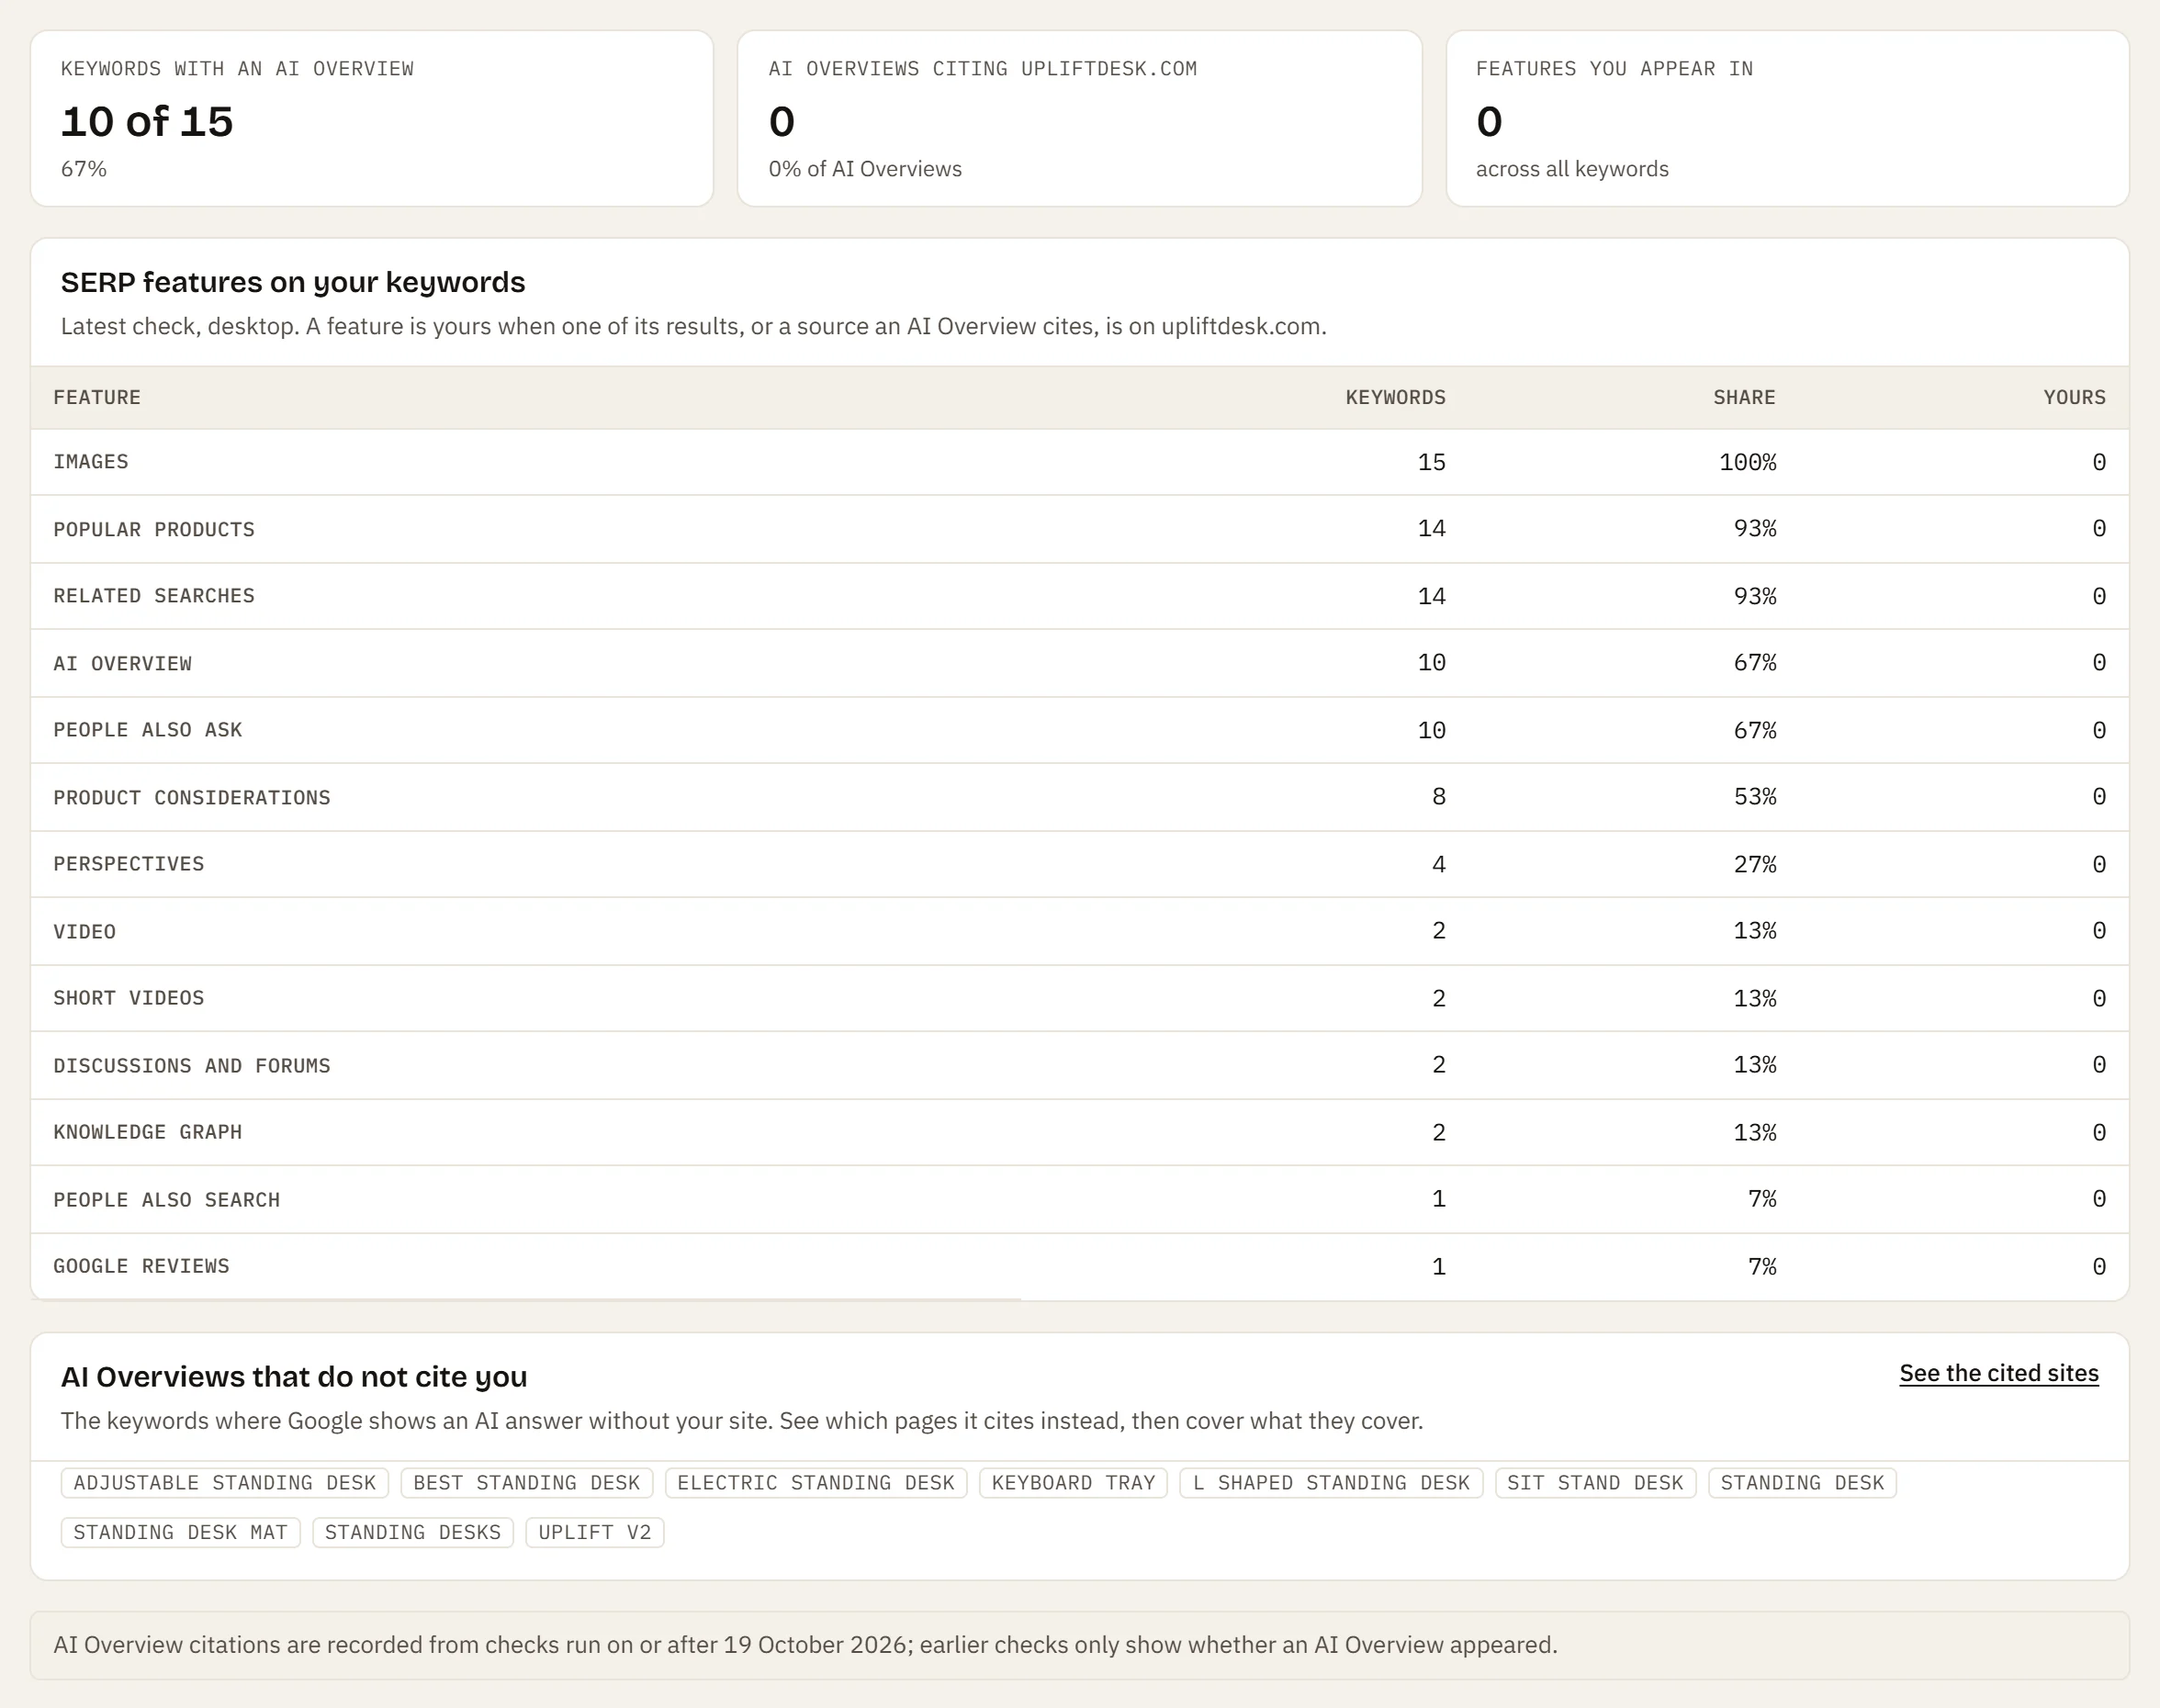Open the 'See the cited sites' link
Screen dimensions: 2160x1708
1998,1373
